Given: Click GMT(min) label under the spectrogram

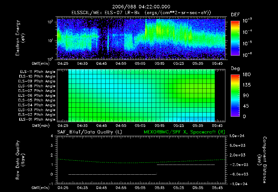Looking at the screenshot, I should (x=41, y=63).
